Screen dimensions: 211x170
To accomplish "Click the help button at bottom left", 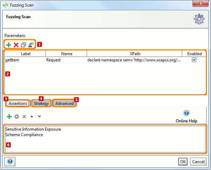I will point(10,161).
